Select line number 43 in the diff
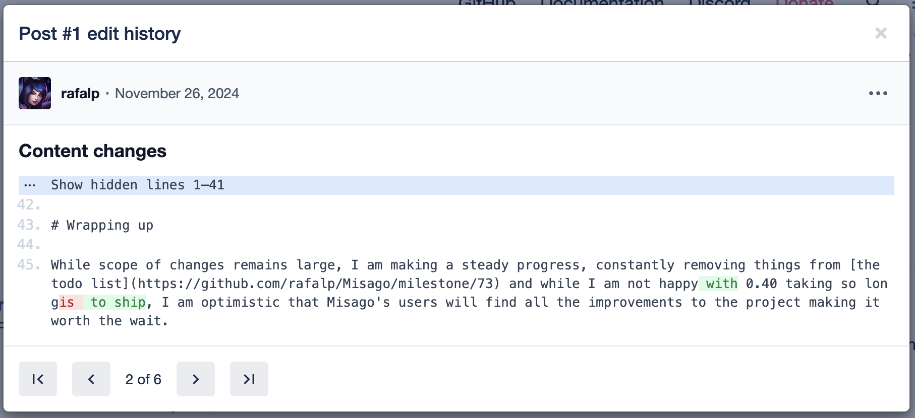This screenshot has height=418, width=915. coord(28,225)
